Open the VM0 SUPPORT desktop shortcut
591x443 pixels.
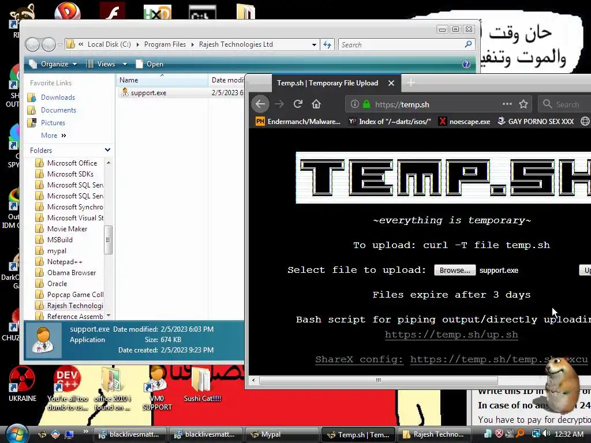pyautogui.click(x=157, y=388)
